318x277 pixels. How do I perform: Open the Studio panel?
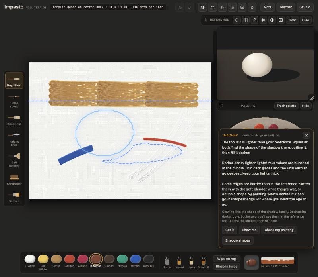(305, 7)
